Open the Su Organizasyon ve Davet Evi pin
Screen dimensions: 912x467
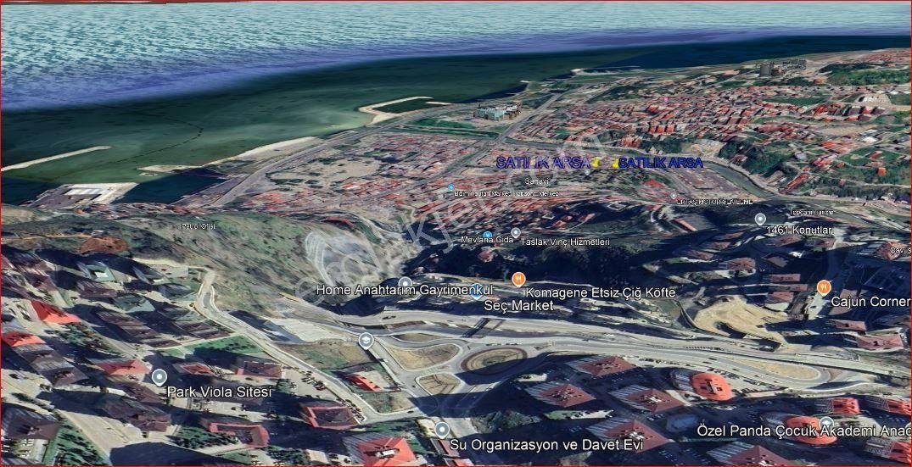tap(442, 431)
